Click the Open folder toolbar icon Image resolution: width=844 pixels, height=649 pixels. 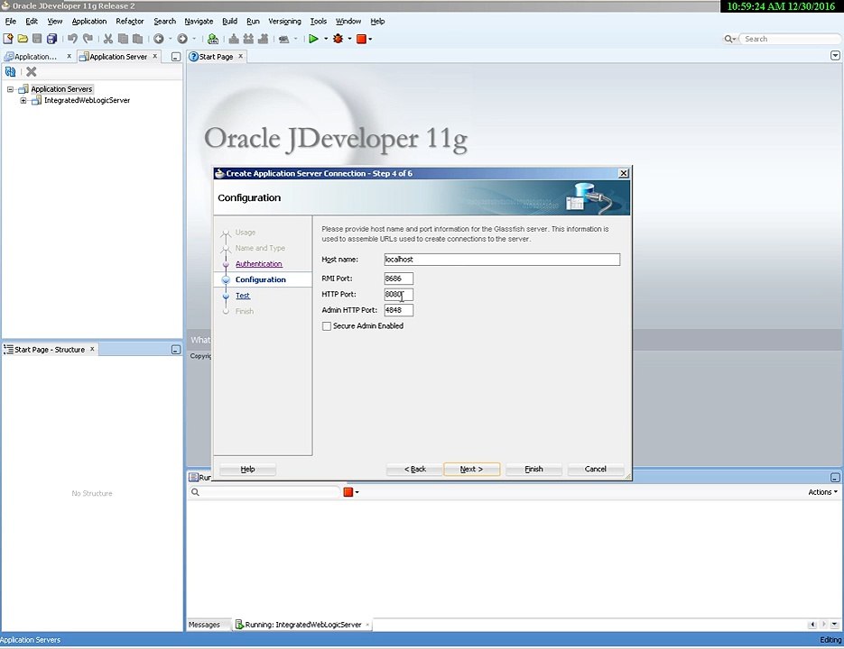(23, 39)
